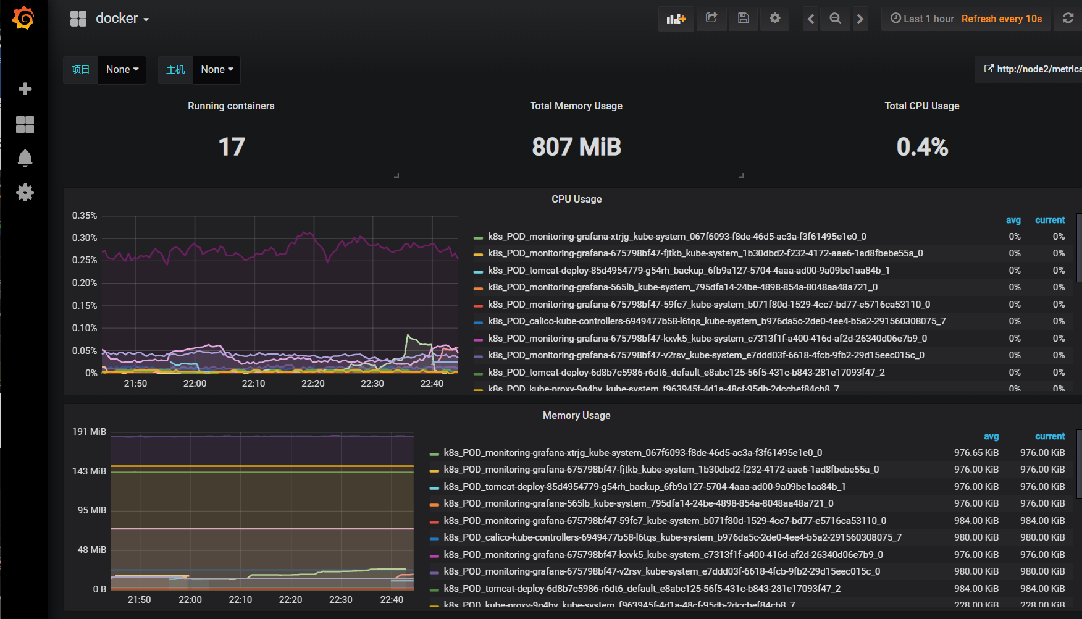This screenshot has width=1082, height=619.
Task: Shift time range back with left arrow
Action: click(811, 19)
